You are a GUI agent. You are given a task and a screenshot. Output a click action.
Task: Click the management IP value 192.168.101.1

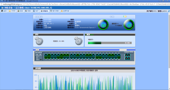click(x=48, y=24)
